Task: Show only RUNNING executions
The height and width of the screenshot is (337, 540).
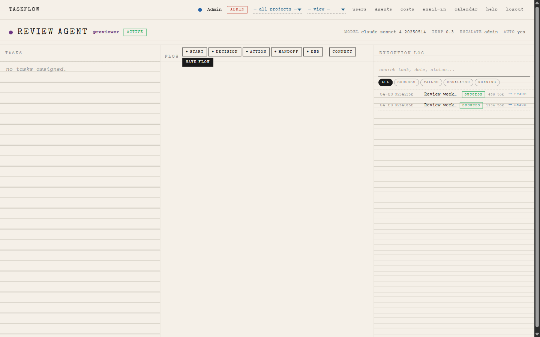Action: (x=487, y=82)
